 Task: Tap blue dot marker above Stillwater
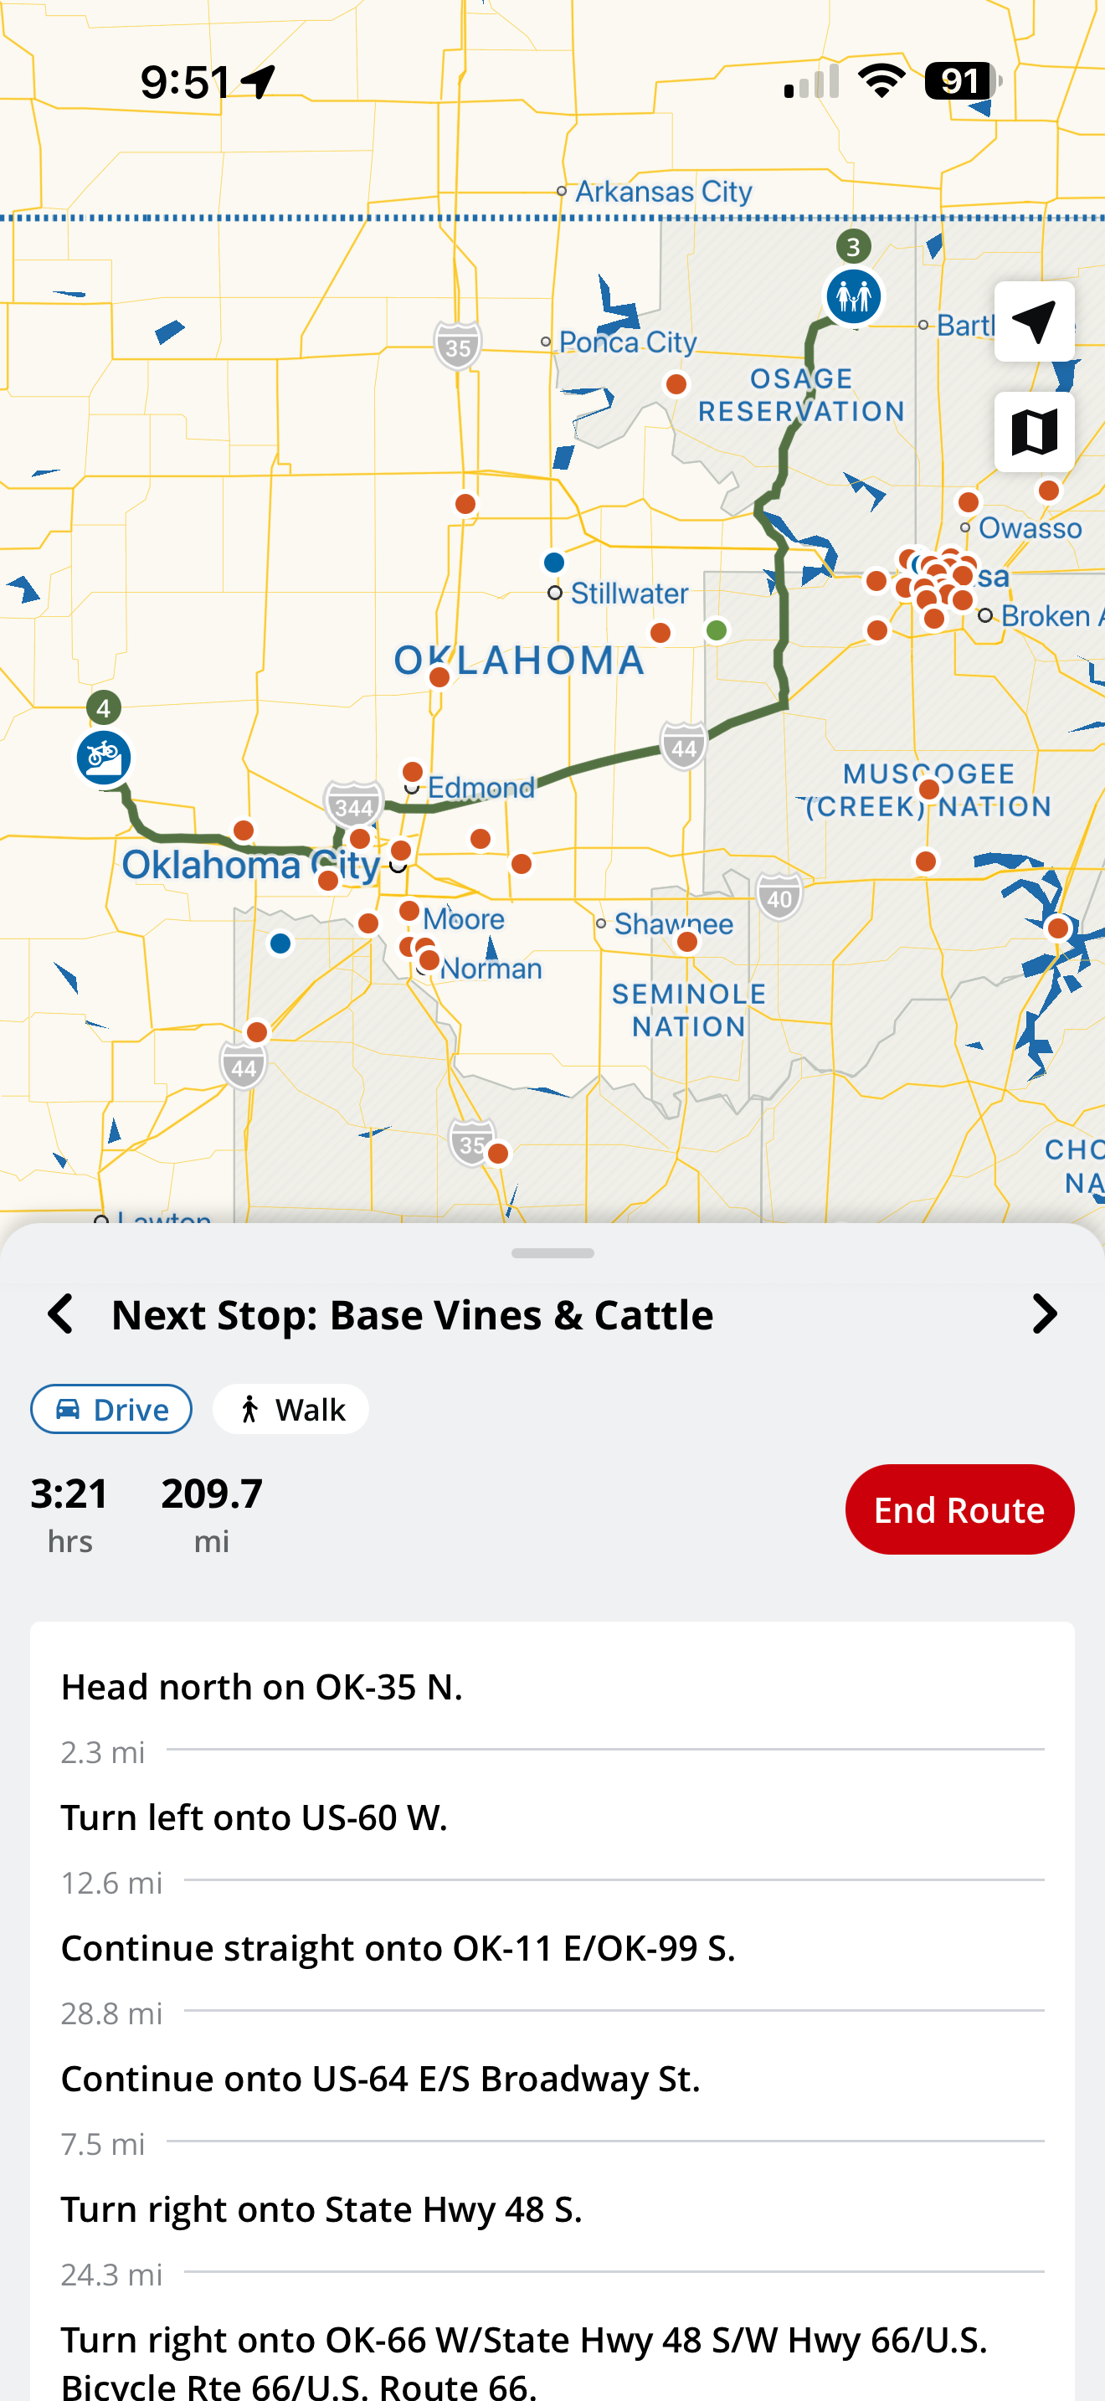[x=553, y=562]
